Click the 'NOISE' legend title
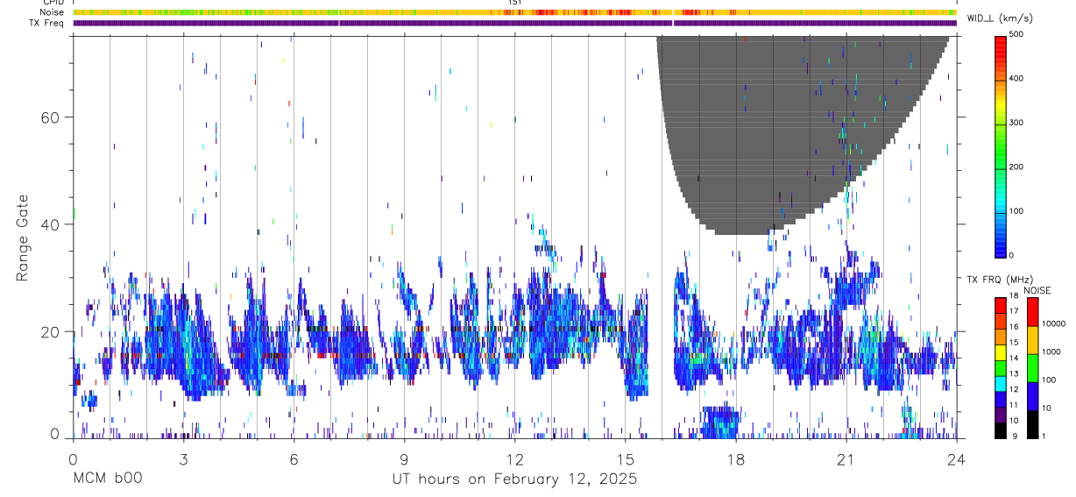 point(1037,290)
